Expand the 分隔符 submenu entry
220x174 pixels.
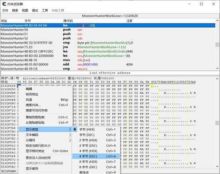coord(46,140)
